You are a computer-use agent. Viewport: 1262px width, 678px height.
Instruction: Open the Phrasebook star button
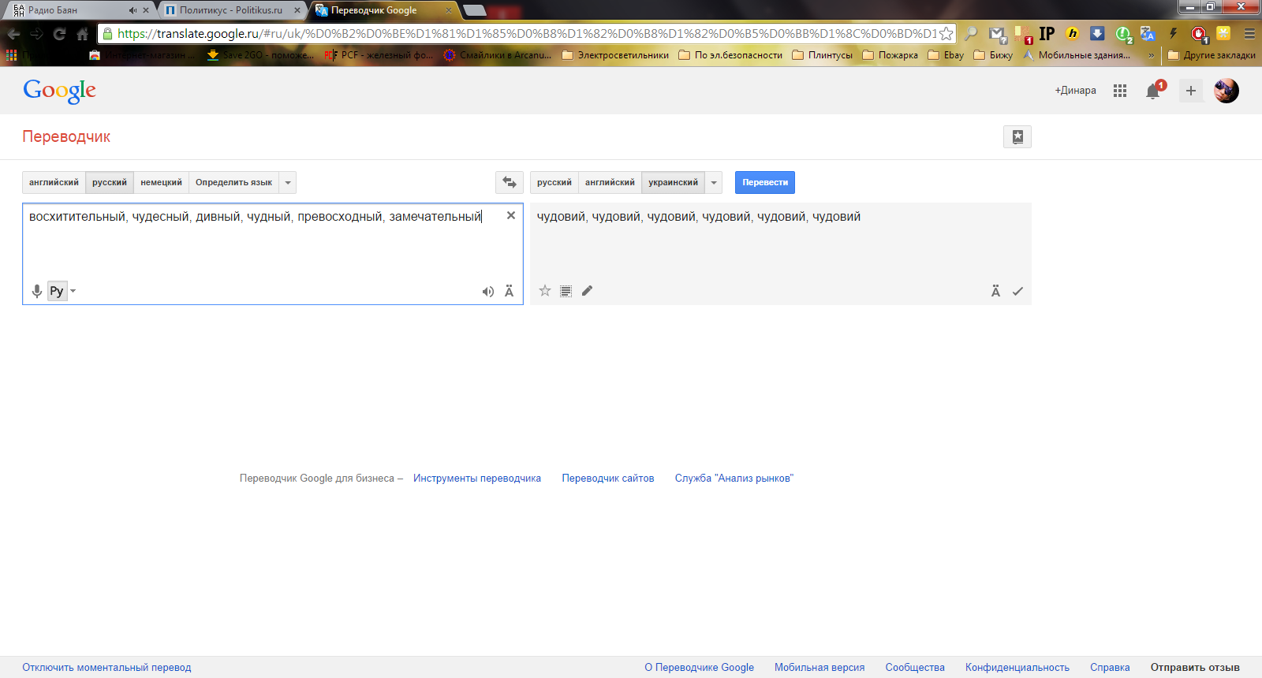coord(1017,136)
